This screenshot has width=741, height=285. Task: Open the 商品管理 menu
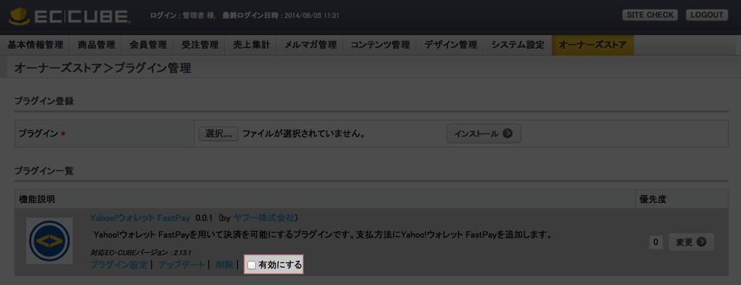[96, 46]
